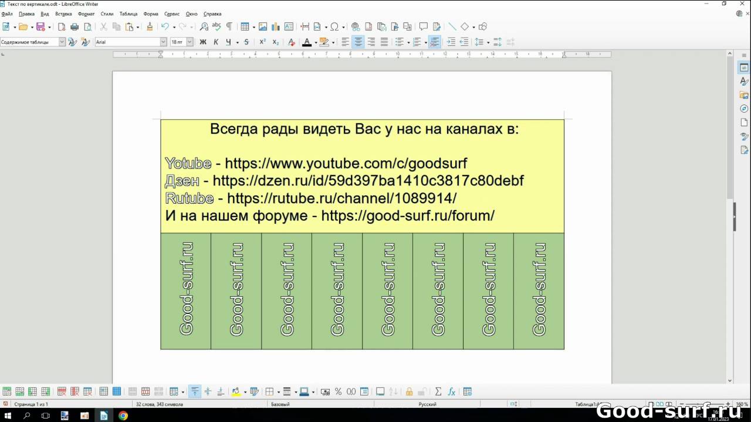Viewport: 751px width, 422px height.
Task: Open the Формат menu
Action: [x=86, y=13]
